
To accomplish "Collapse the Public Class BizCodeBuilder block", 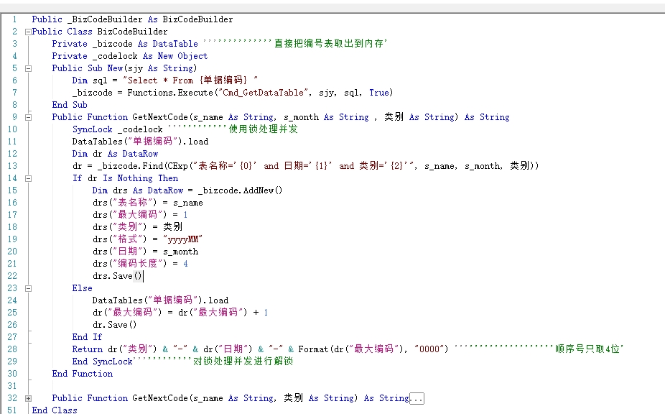I will tap(28, 32).
